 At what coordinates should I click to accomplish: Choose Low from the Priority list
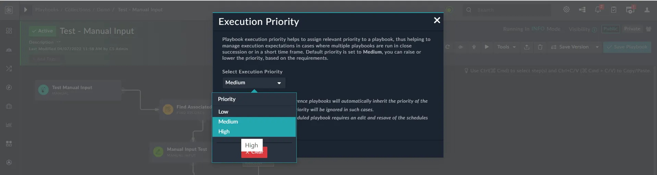point(254,112)
